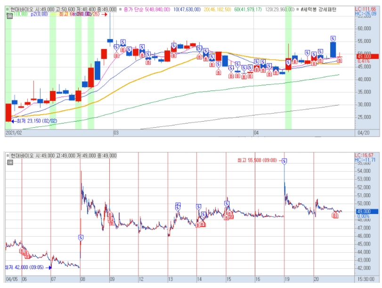The height and width of the screenshot is (288, 382).
Task: Click the 2021/02 date label on upper time axis
Action: 14,133
